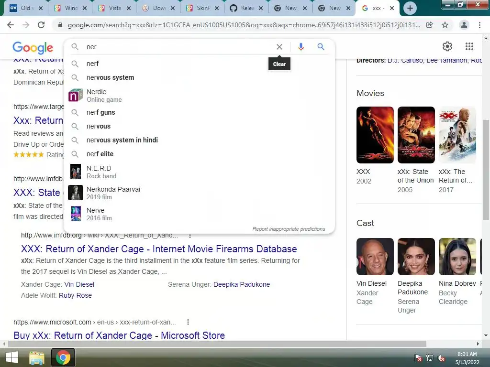Click the horizontal scrollbar thumb
Image resolution: width=490 pixels, height=367 pixels.
pyautogui.click(x=217, y=344)
